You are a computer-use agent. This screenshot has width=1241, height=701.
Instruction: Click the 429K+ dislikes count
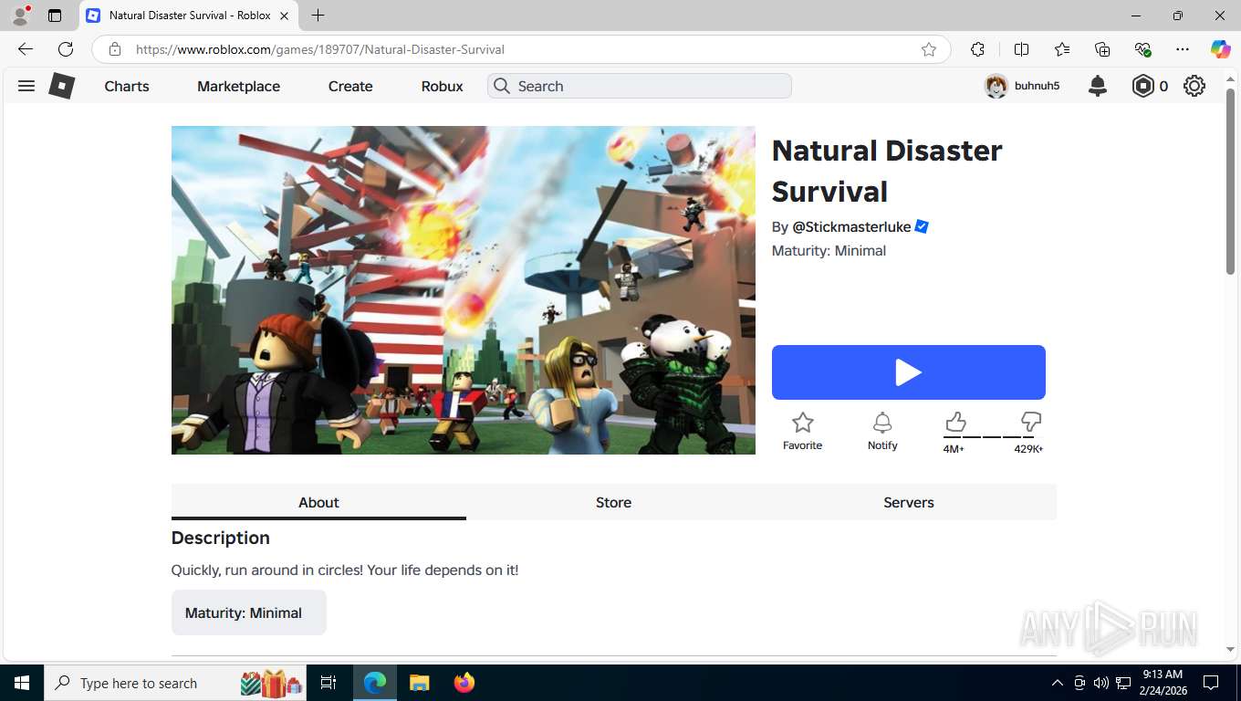click(x=1028, y=449)
